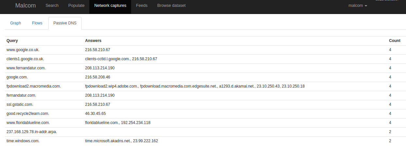Open the Malcom brand home link

[x=25, y=6]
